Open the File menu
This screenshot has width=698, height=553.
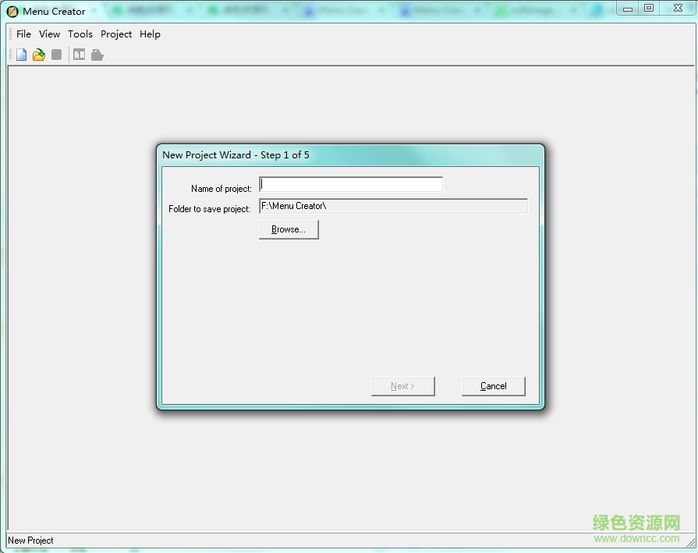23,34
